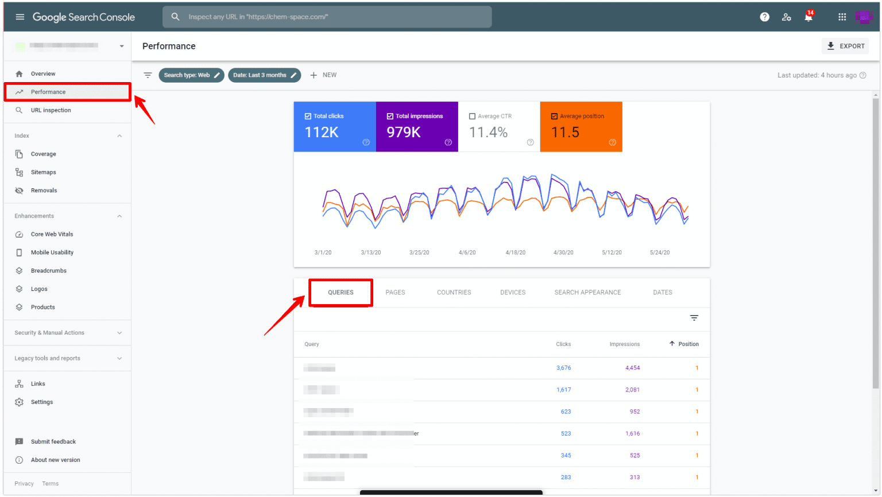Collapse the Index section

[119, 136]
